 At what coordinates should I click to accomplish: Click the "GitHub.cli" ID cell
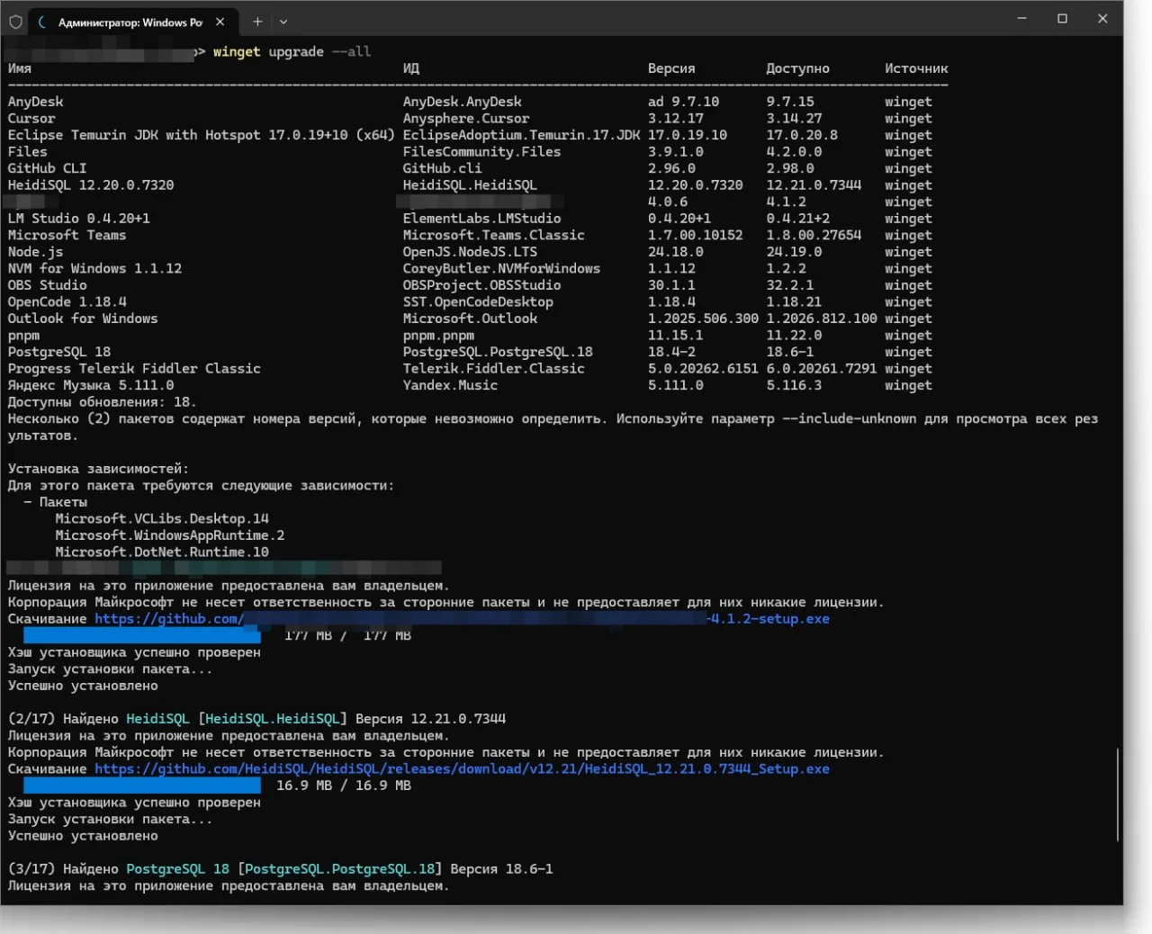coord(443,168)
